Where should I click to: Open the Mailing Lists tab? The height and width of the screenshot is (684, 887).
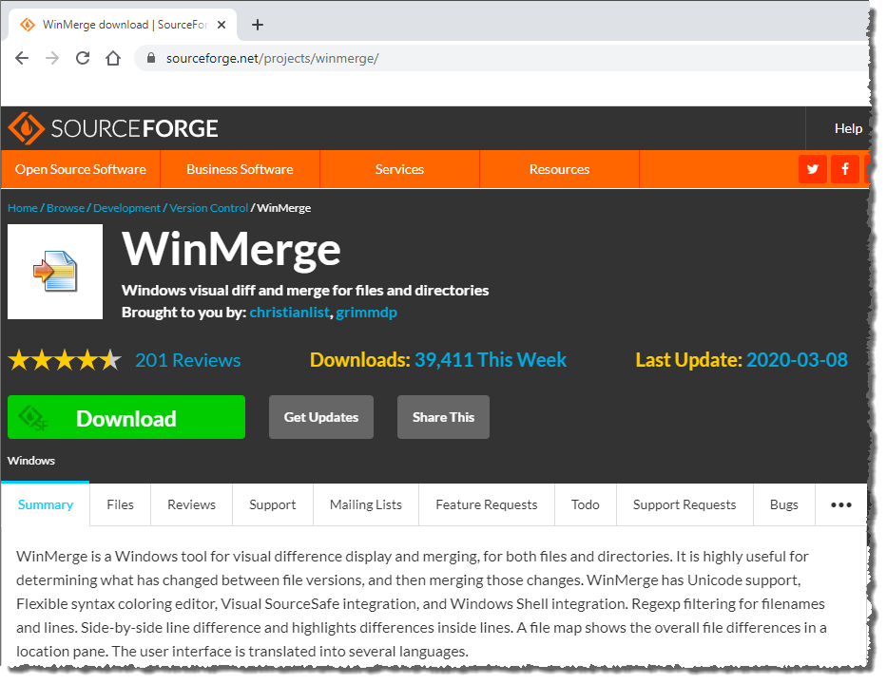coord(365,504)
